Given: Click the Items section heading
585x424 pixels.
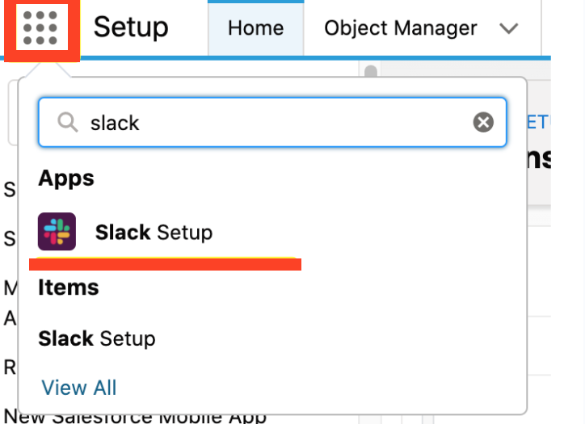Looking at the screenshot, I should (x=69, y=288).
